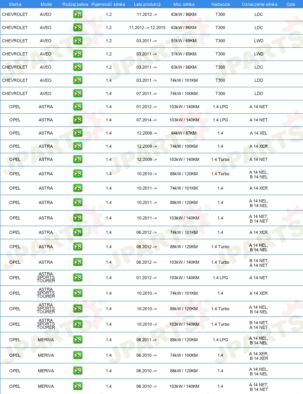
Task: Click the Marka column header
Action: click(15, 4)
